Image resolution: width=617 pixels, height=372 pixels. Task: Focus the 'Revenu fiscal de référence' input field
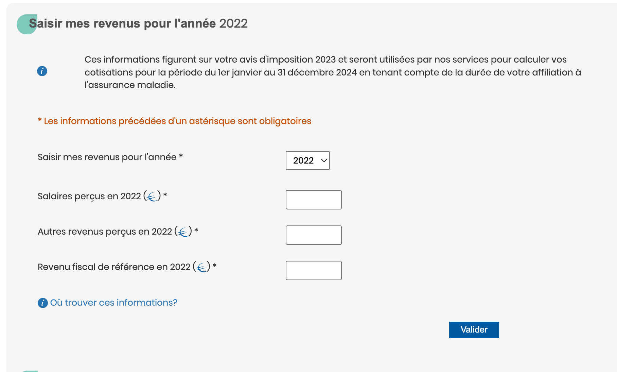(314, 270)
